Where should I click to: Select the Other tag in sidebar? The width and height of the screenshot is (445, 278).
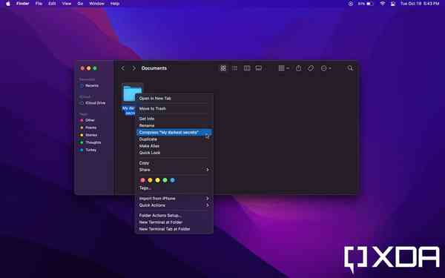(x=88, y=120)
